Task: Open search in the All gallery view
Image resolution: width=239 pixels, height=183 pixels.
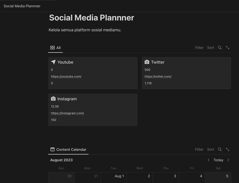Action: point(220,47)
